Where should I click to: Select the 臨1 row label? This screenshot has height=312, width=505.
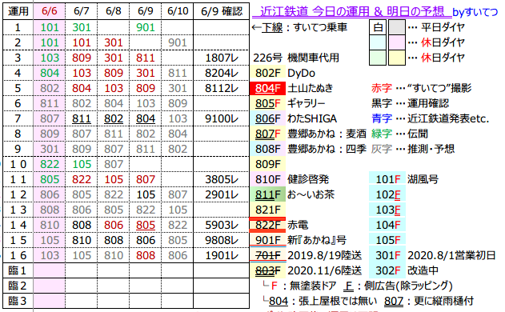18,270
